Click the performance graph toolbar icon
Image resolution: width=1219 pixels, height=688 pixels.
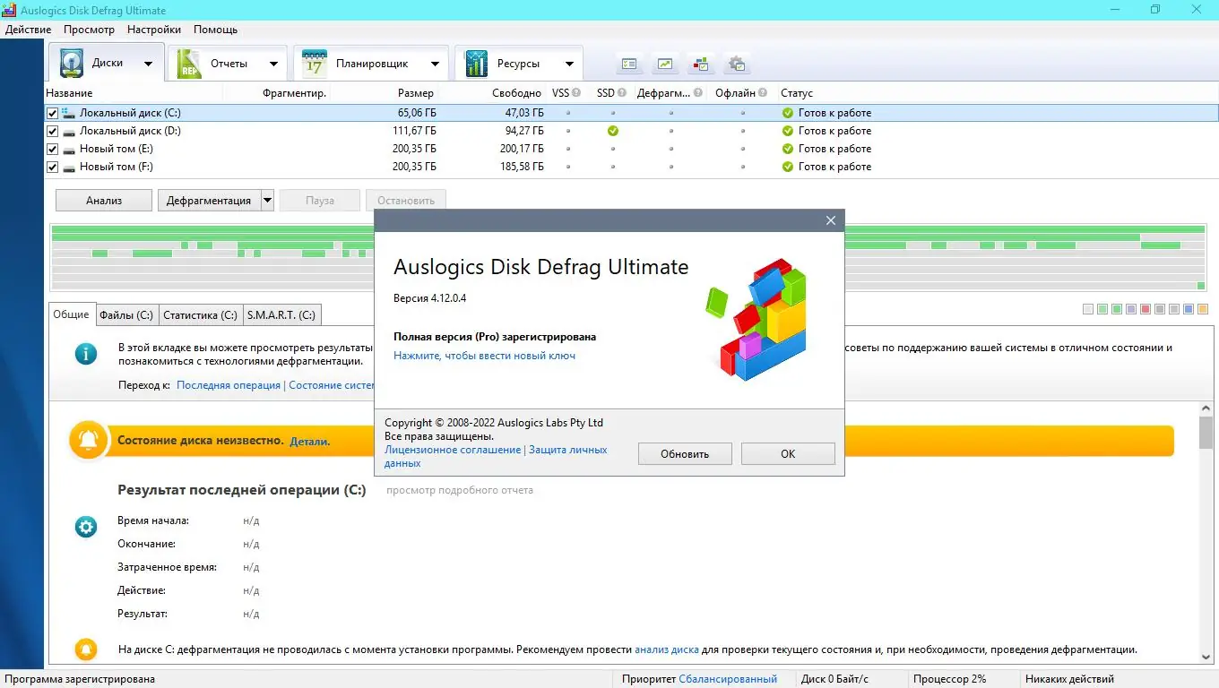click(664, 64)
